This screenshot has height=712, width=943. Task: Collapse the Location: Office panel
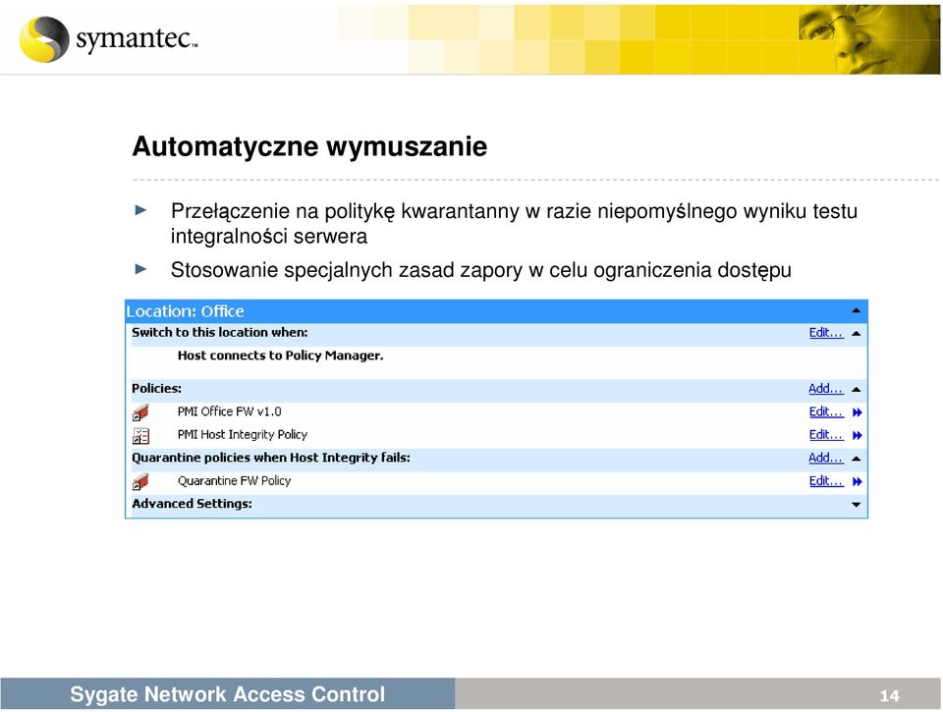coord(856,311)
